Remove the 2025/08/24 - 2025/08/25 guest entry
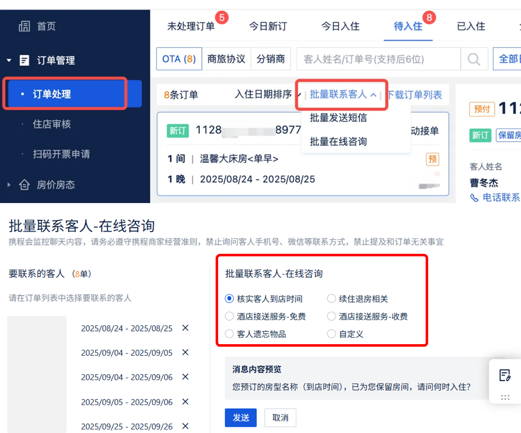Viewport: 521px width, 433px height. tap(185, 328)
